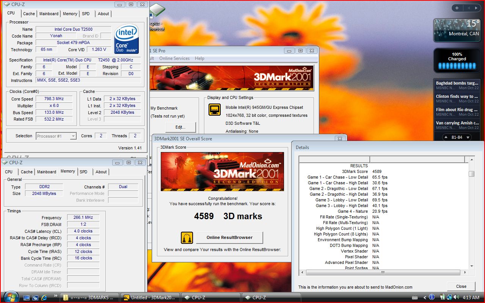Click the Name field showing Intel Core Duo T2500
The height and width of the screenshot is (303, 485).
tap(74, 29)
